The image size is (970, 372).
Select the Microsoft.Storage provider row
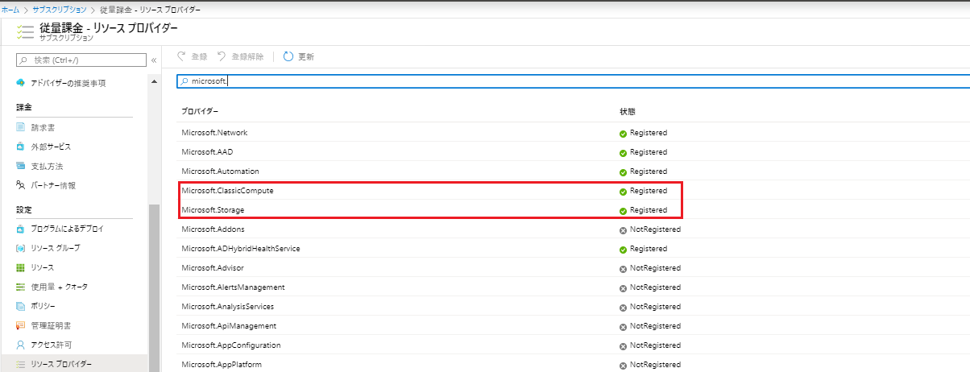coord(574,209)
